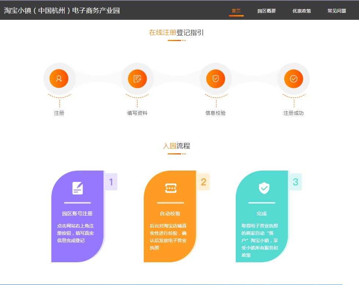This screenshot has width=359, height=285.
Task: Click the 入园流程 section heading
Action: [x=176, y=146]
